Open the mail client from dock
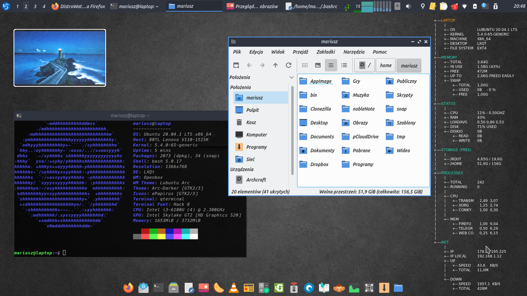This screenshot has height=296, width=527. 143,288
